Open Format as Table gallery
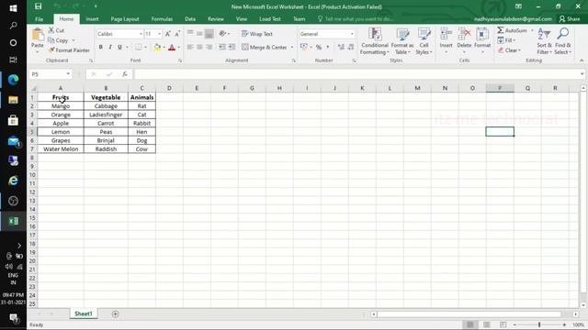 click(x=402, y=41)
